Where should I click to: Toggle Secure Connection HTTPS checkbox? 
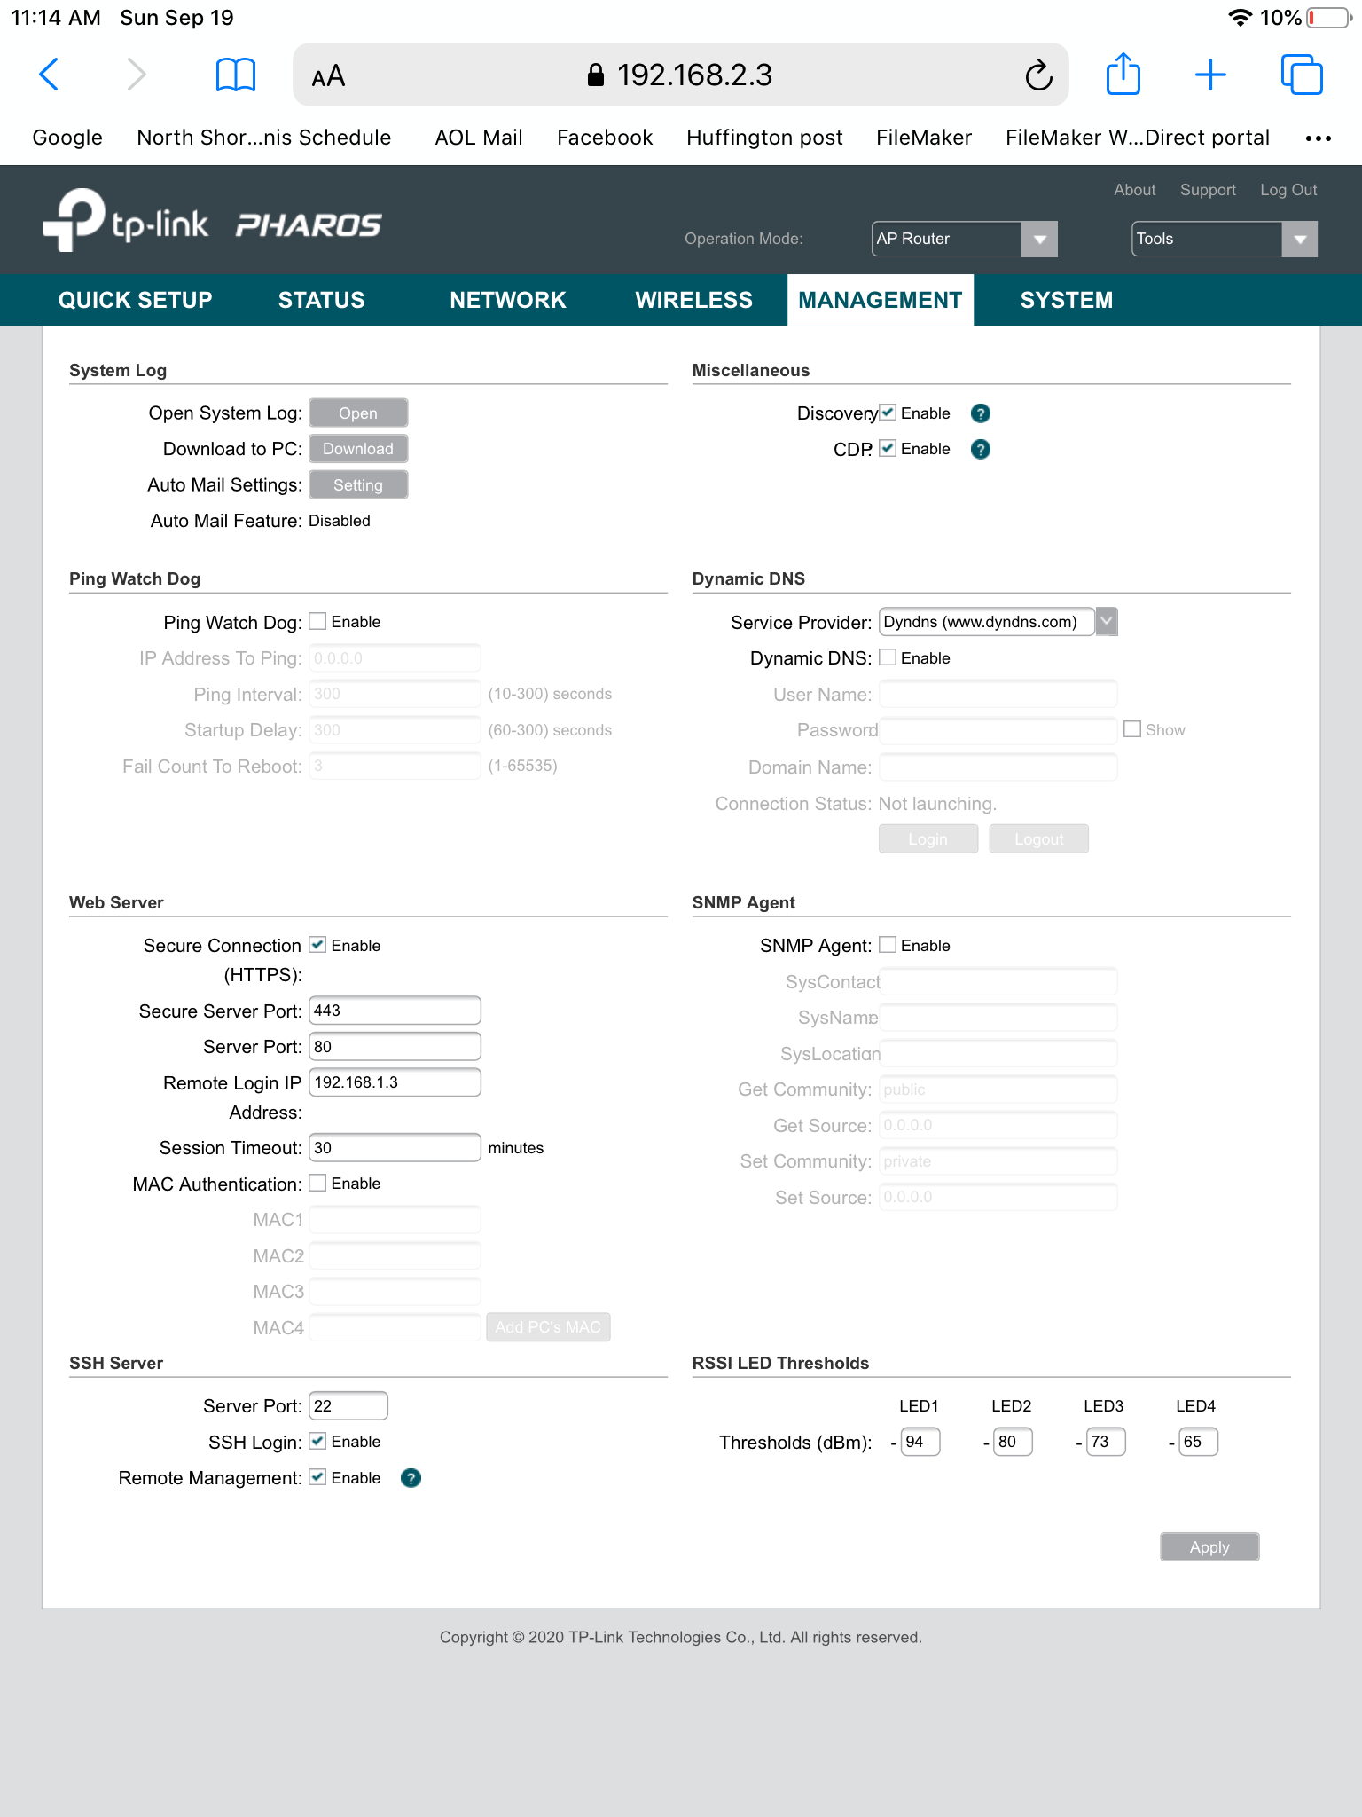click(317, 945)
